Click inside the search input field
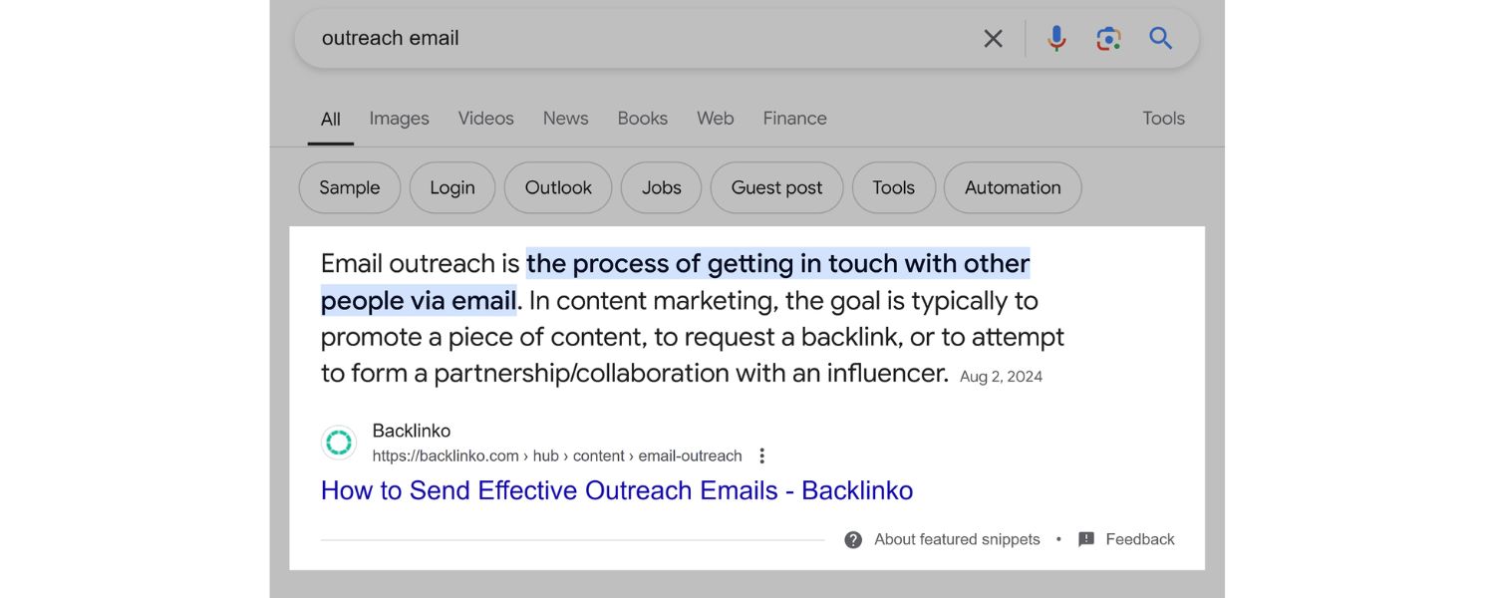Viewport: 1495px width, 598px height. pos(648,38)
